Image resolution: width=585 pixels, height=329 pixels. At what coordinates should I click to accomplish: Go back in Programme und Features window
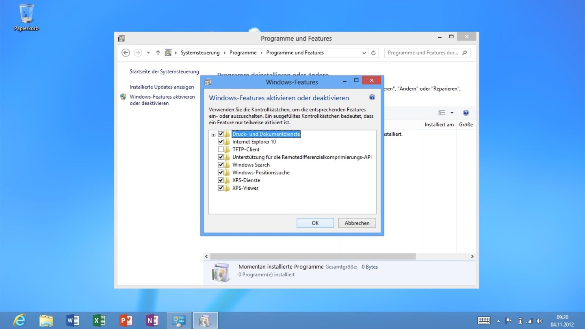coord(126,53)
